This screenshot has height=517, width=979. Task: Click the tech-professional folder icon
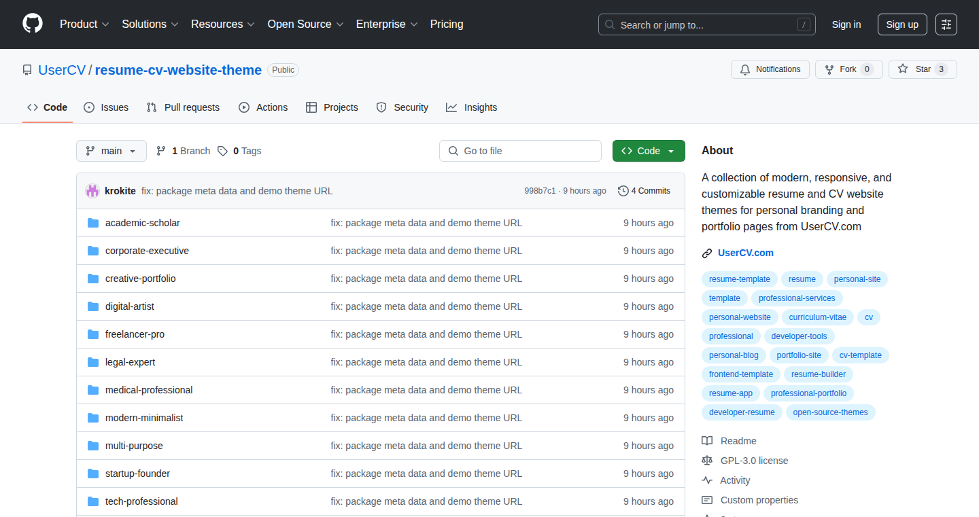[93, 501]
